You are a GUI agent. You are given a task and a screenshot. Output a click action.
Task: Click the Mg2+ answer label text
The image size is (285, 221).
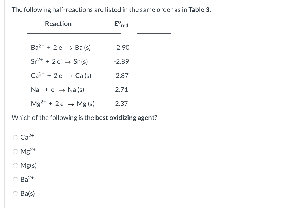click(x=27, y=151)
